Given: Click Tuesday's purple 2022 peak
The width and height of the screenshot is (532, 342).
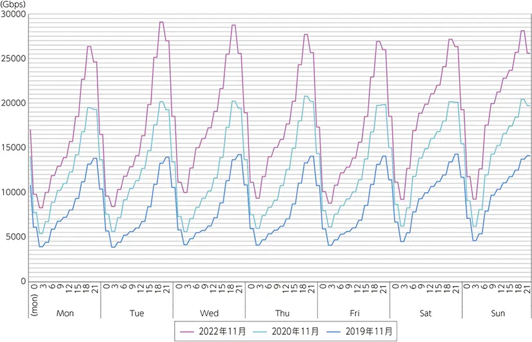Looking at the screenshot, I should [x=161, y=23].
